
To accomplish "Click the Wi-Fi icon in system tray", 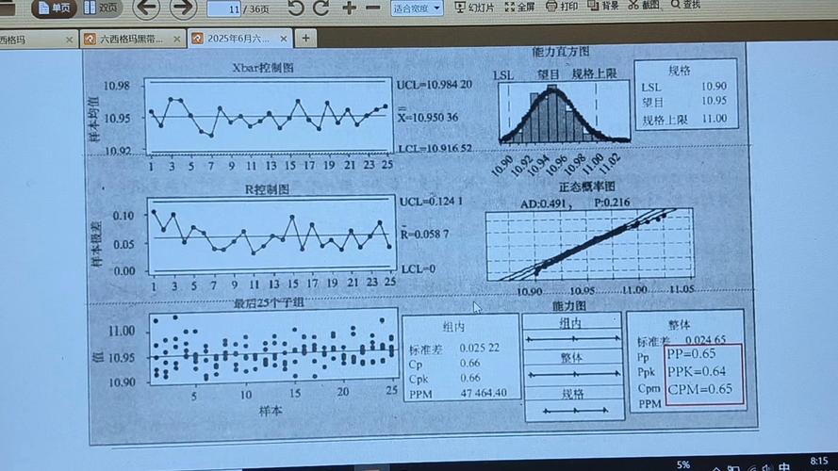I will tap(751, 468).
